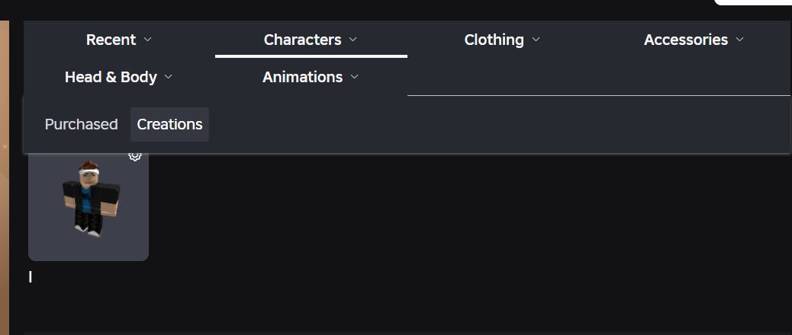Click the chevron next to Characters
Image resolution: width=792 pixels, height=335 pixels.
[353, 40]
